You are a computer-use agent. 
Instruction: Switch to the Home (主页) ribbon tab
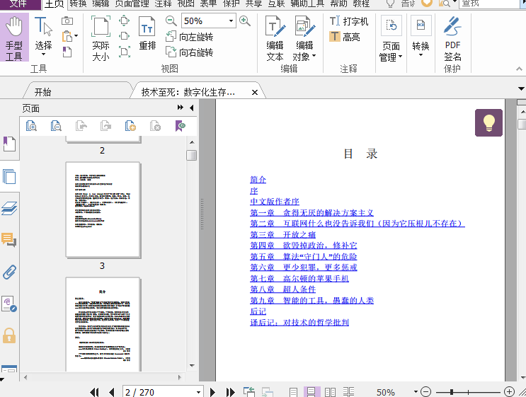click(x=55, y=4)
